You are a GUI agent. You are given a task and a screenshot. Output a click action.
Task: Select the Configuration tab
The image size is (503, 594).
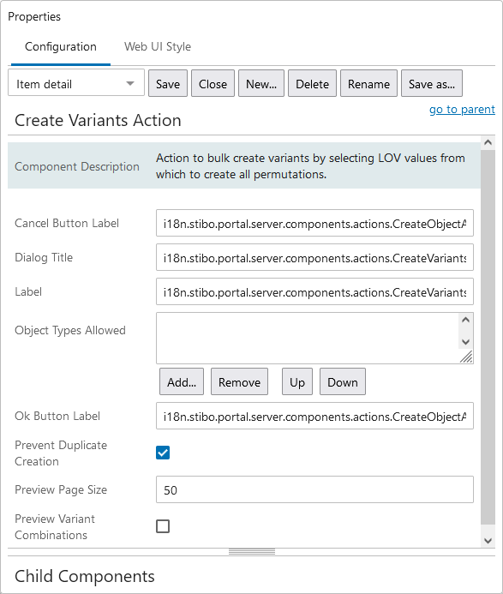pyautogui.click(x=61, y=46)
